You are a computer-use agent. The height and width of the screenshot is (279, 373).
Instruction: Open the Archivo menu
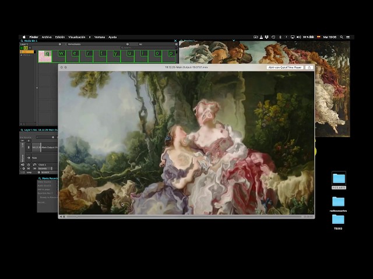pos(47,37)
